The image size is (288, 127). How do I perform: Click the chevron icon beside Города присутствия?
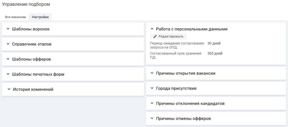pos(152,88)
